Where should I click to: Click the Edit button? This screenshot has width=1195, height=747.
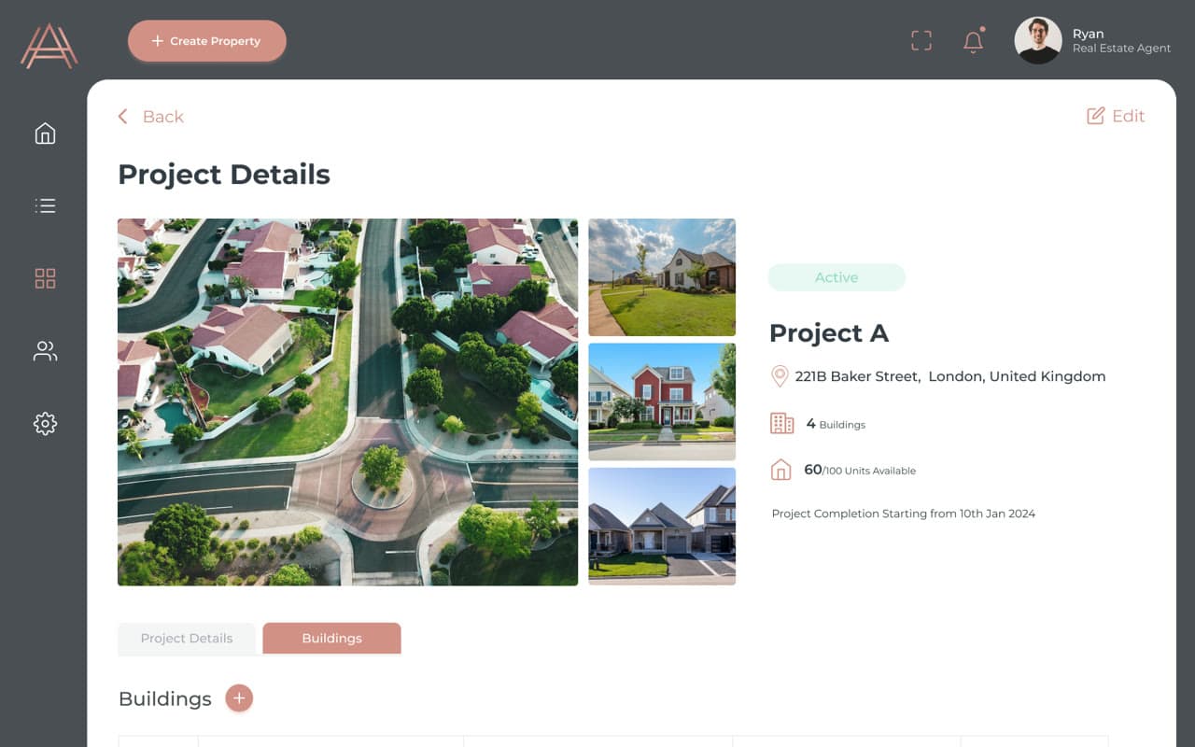[x=1116, y=116]
